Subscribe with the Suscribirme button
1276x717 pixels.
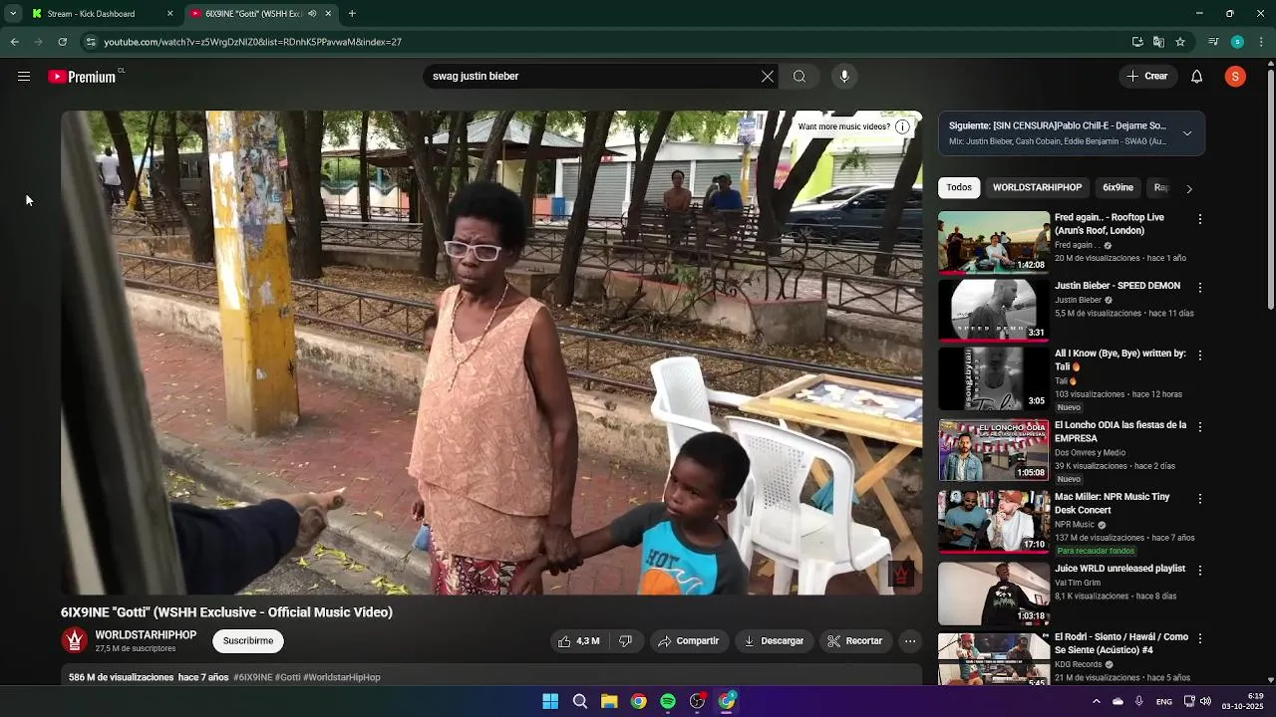(x=248, y=641)
